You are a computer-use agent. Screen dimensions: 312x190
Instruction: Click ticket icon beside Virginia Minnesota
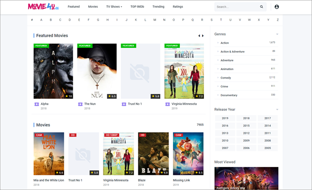[x=167, y=104]
